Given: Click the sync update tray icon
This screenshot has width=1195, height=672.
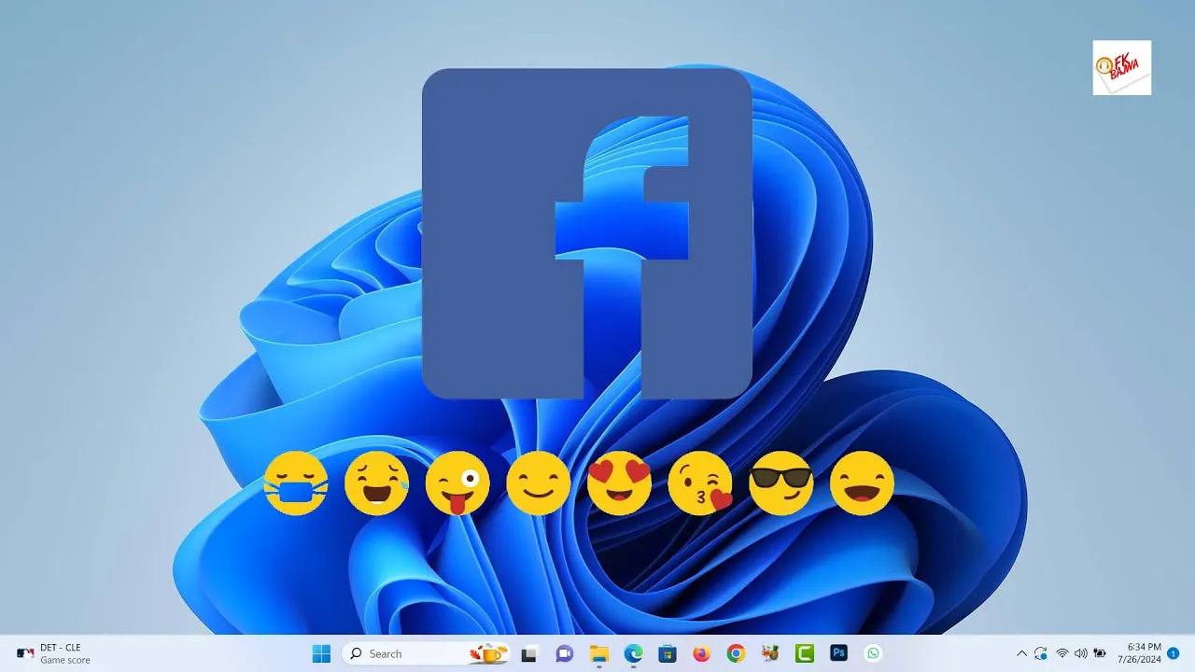Looking at the screenshot, I should pos(1041,654).
